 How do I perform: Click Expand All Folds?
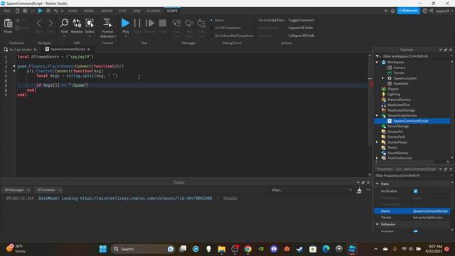click(300, 28)
